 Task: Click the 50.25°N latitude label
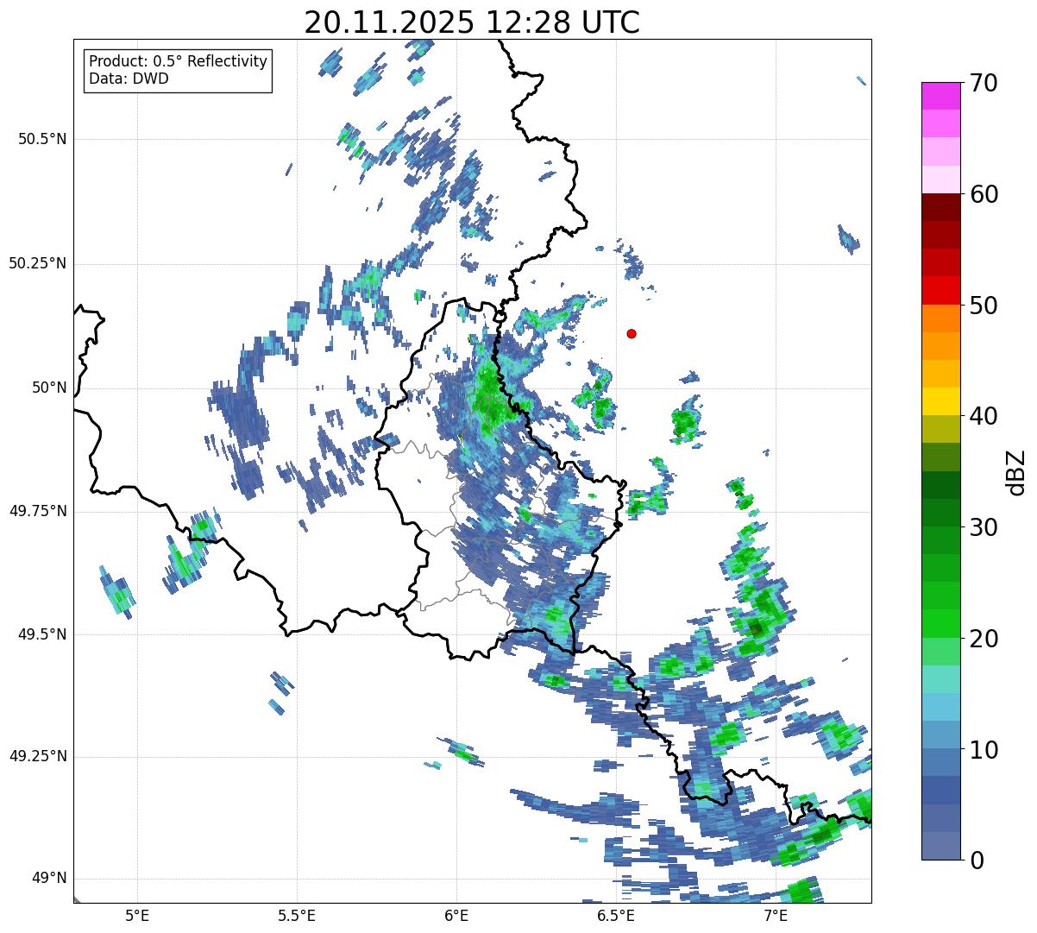[x=38, y=263]
